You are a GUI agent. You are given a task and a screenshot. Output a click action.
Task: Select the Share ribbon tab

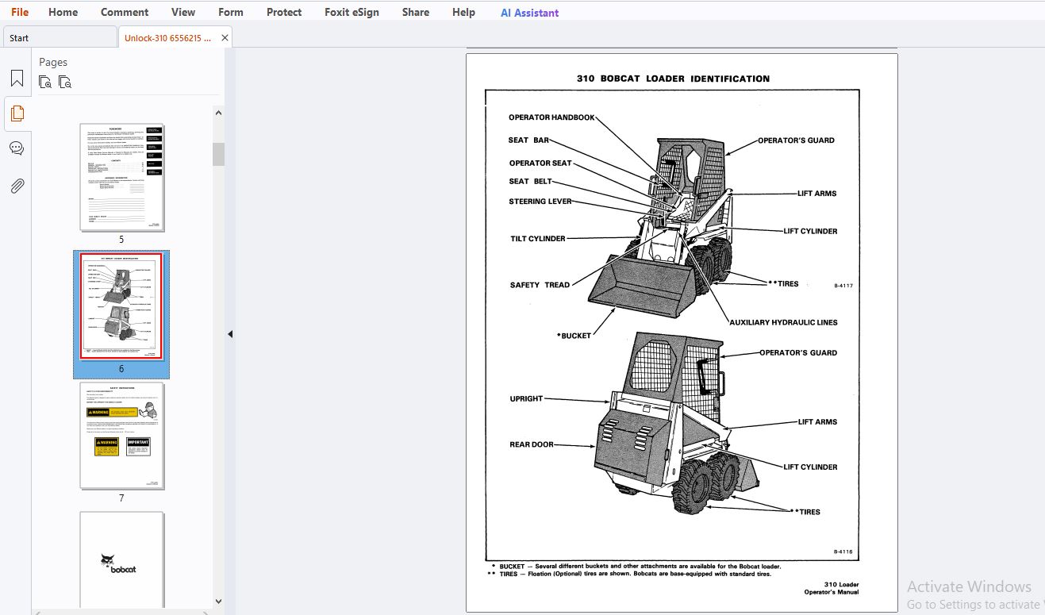416,12
